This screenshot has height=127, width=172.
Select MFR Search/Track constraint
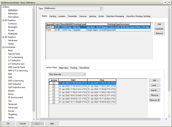[x=17, y=67]
